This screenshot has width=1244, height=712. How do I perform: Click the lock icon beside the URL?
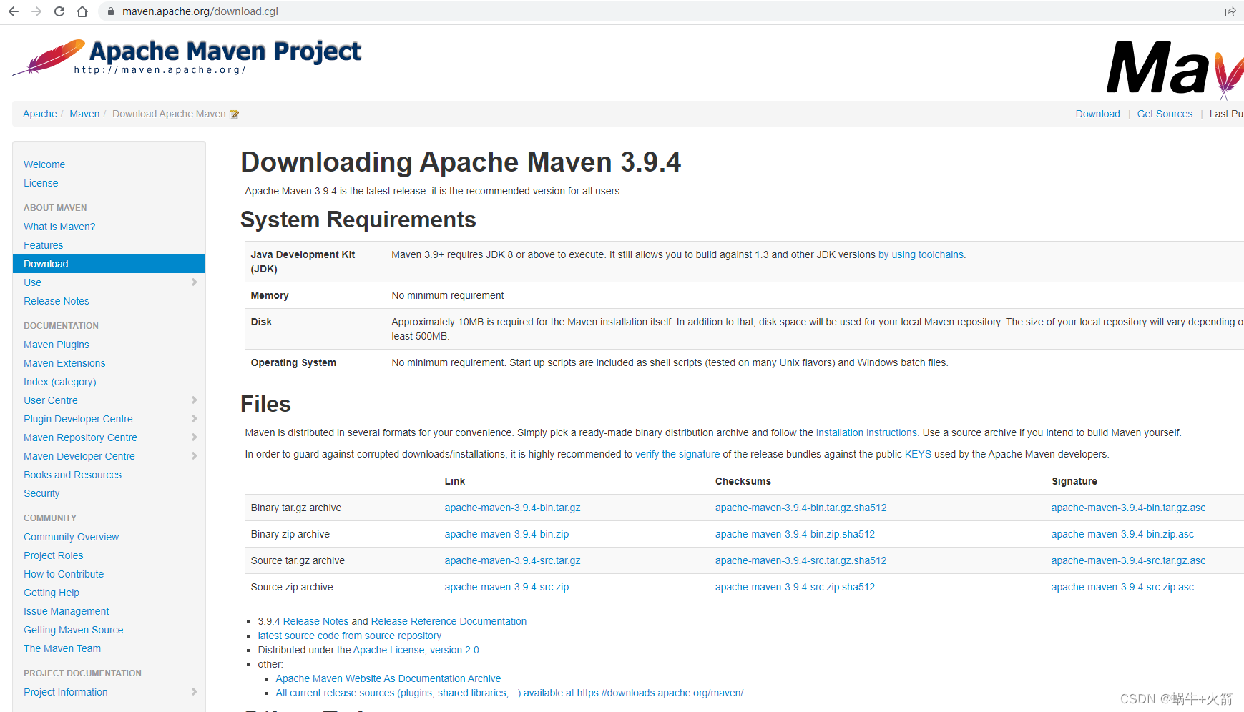pyautogui.click(x=111, y=11)
